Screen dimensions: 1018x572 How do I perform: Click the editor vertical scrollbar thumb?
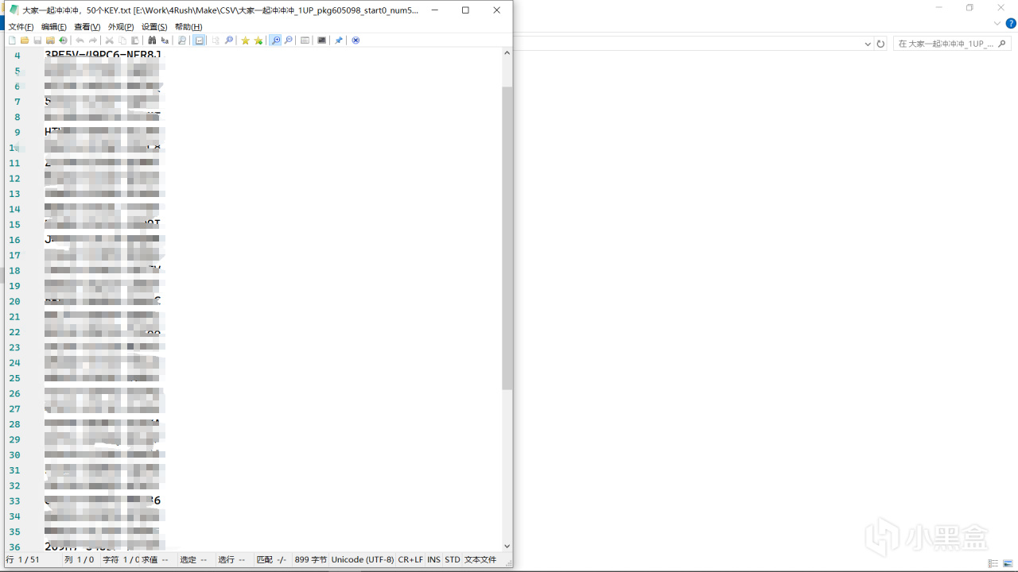[x=507, y=238]
